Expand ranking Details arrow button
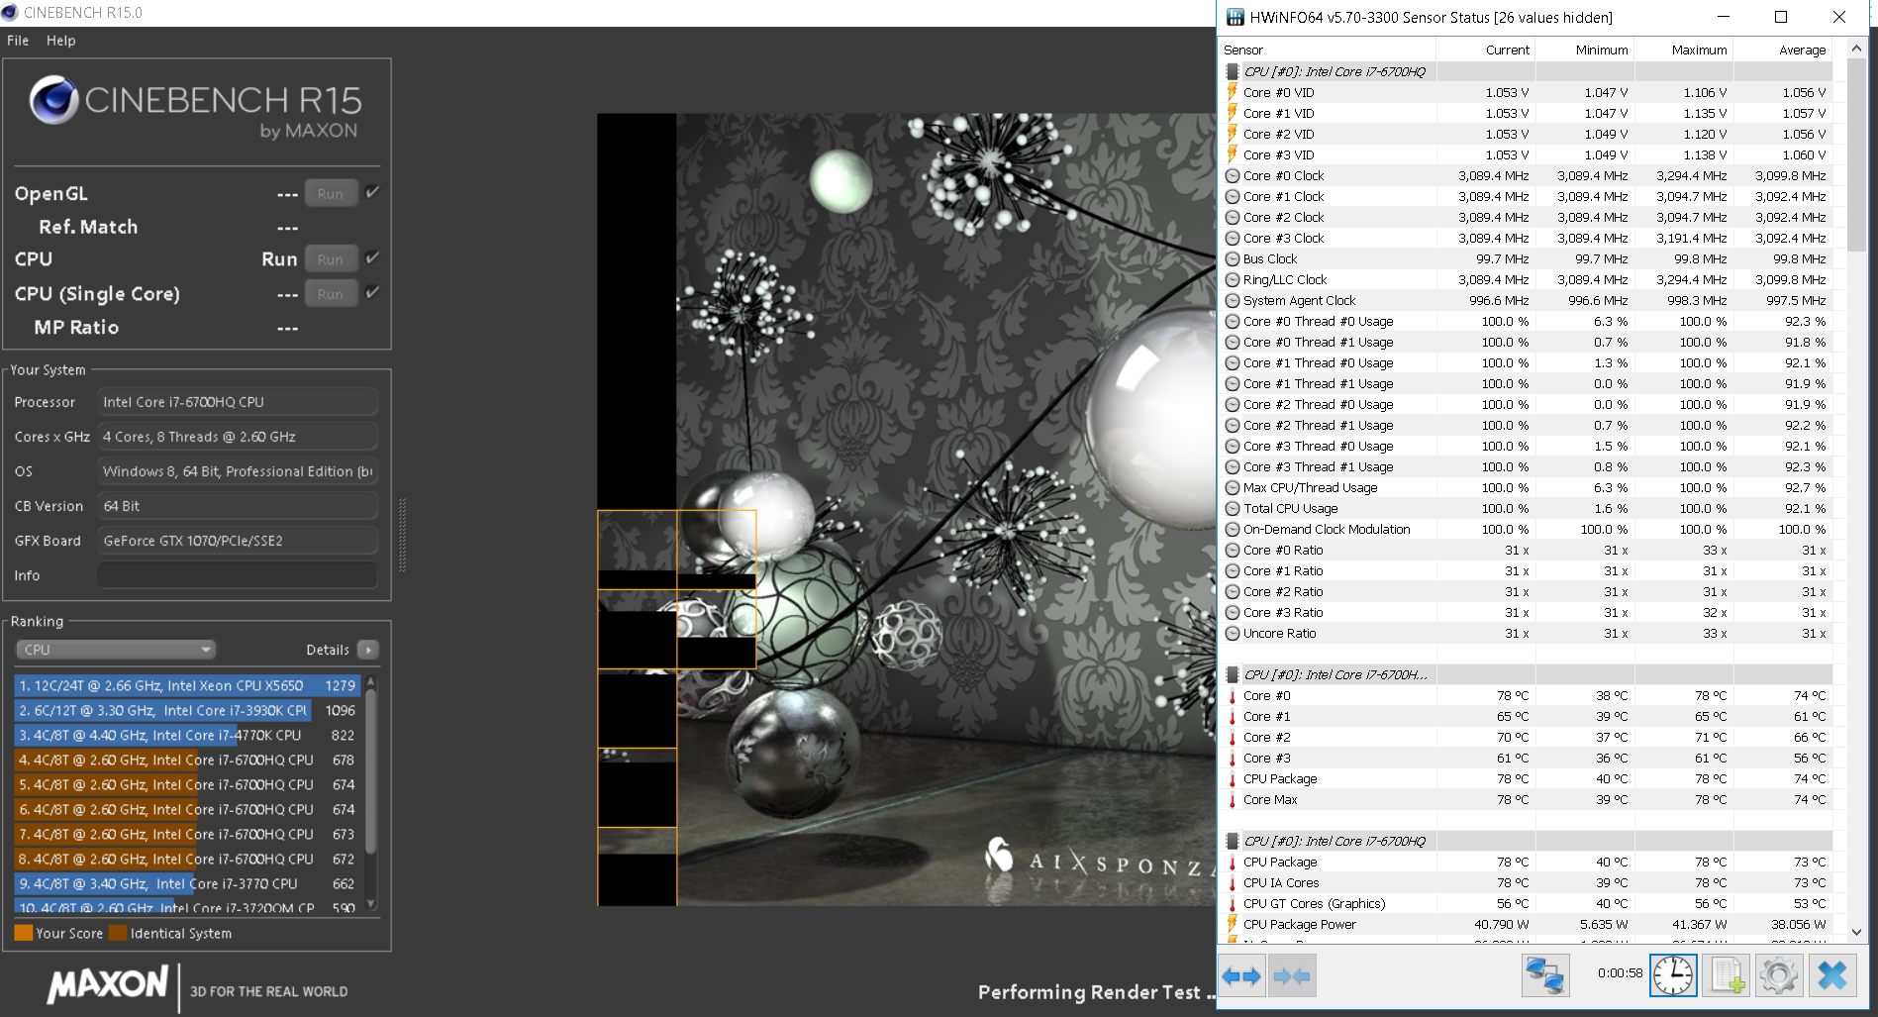1878x1017 pixels. (368, 650)
